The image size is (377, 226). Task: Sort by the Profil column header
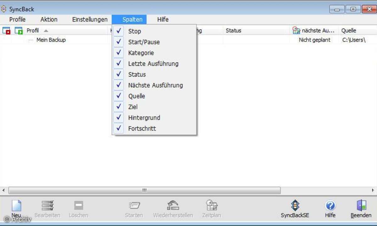coord(33,30)
